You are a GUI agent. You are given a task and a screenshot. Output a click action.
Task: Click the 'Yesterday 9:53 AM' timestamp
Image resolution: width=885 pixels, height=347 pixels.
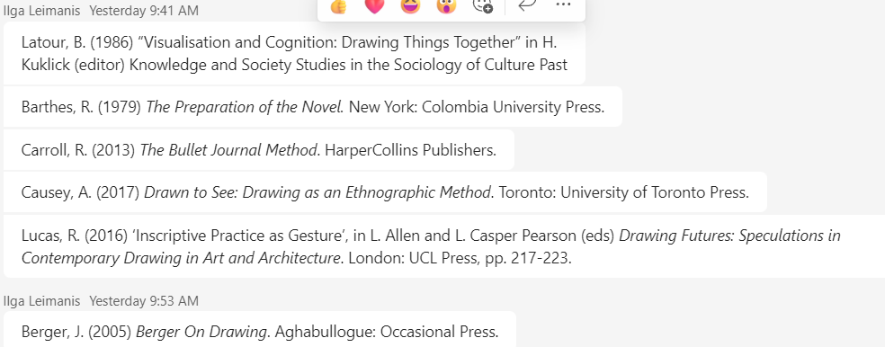pos(144,301)
